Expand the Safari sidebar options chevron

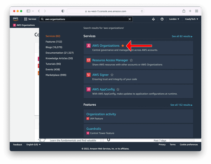click(x=33, y=11)
